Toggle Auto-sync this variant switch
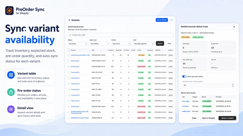Viewport: 243px width, 136px height. pos(184,76)
